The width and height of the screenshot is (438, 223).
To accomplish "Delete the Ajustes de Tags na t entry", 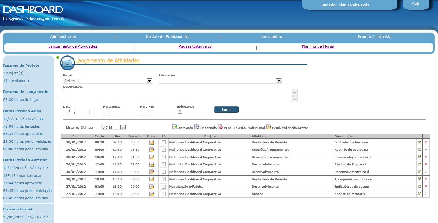I will pyautogui.click(x=426, y=164).
